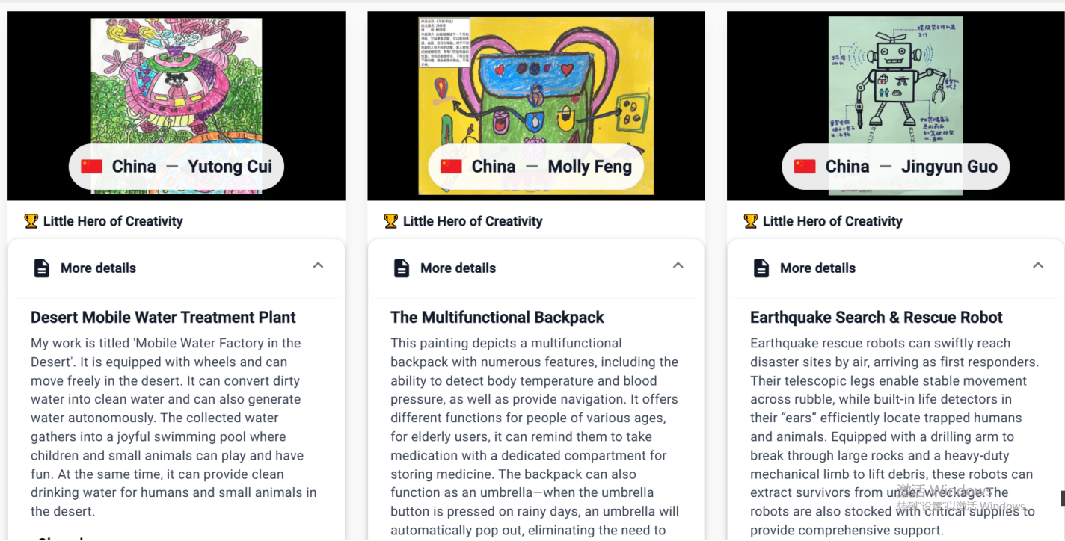Click The Multifunctional Backpack heading
The image size is (1065, 541).
point(497,318)
